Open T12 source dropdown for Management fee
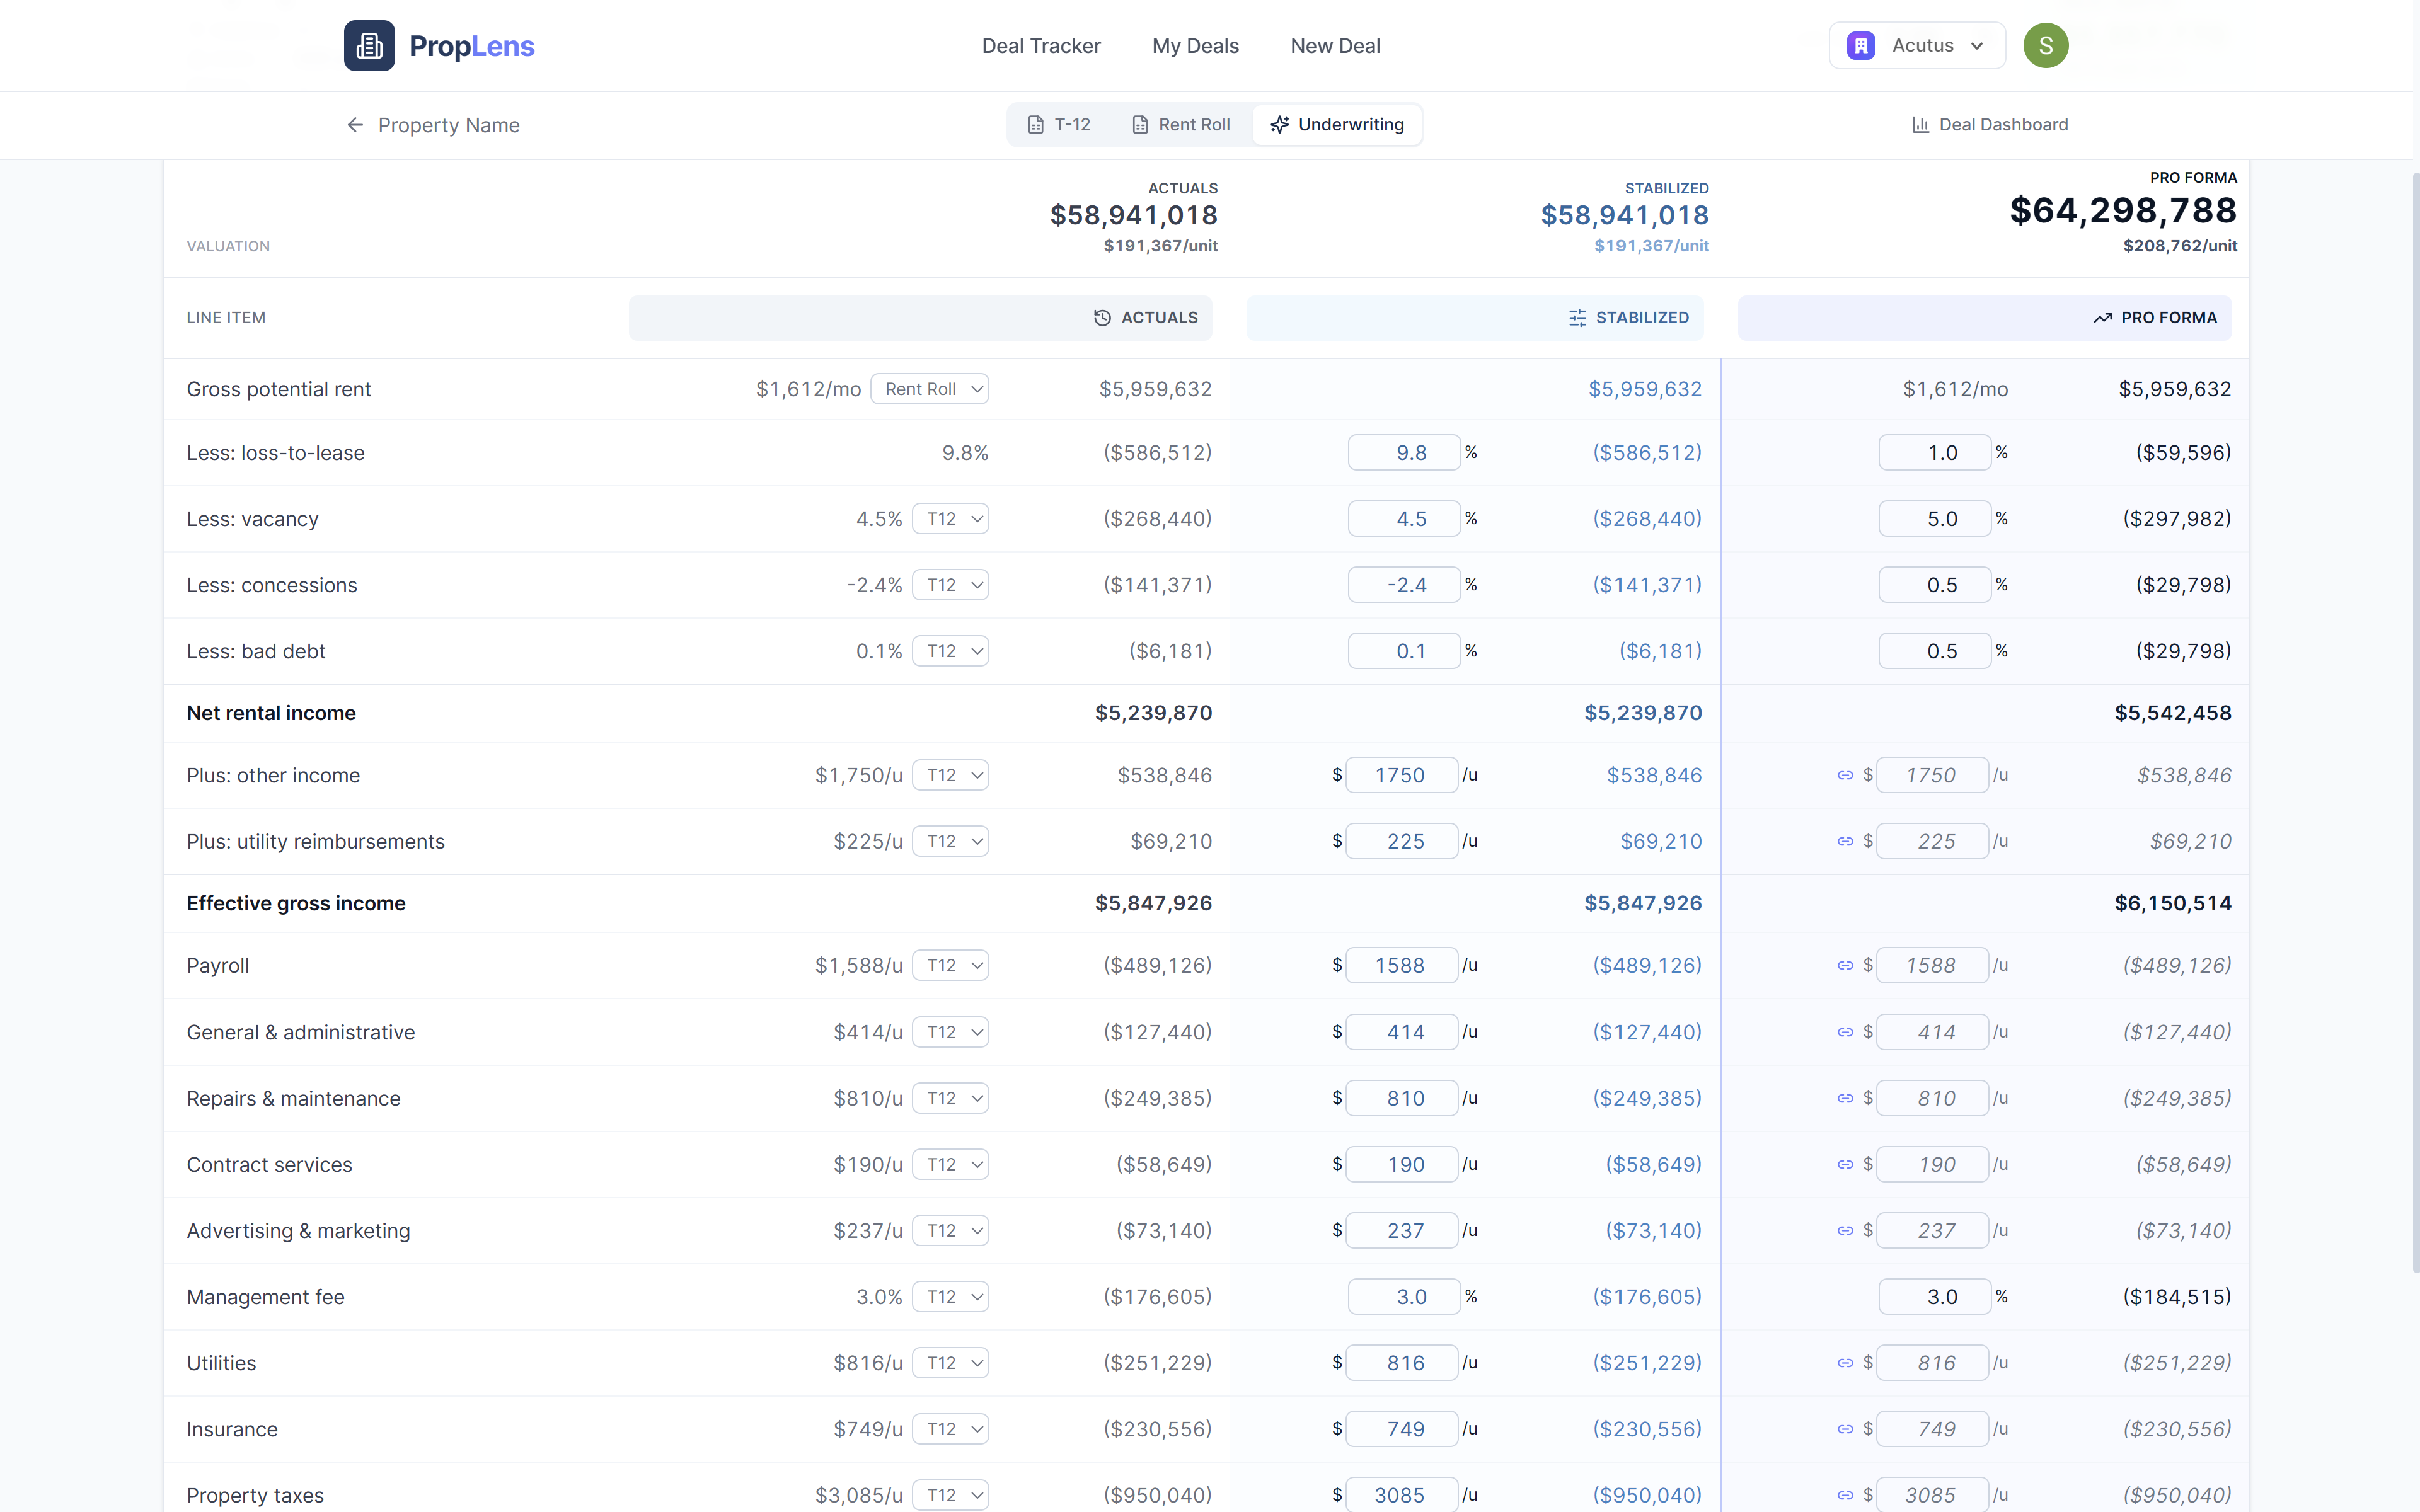The width and height of the screenshot is (2420, 1512). [x=950, y=1297]
